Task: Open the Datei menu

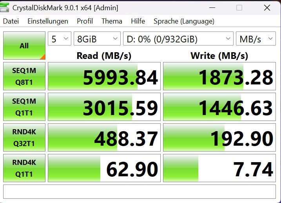Action: pyautogui.click(x=11, y=21)
